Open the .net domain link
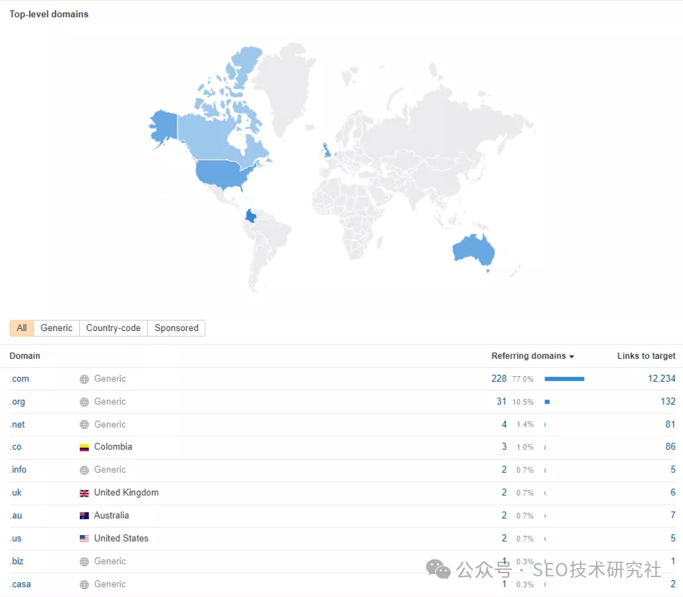The image size is (683, 597). 17,424
